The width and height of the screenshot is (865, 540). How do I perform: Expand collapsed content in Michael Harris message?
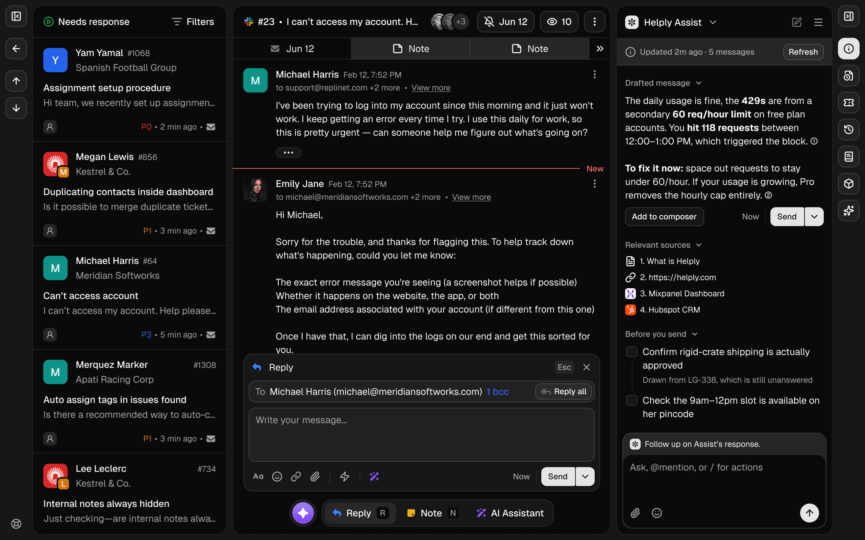288,153
